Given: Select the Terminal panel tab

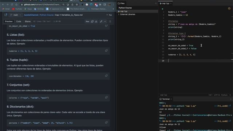Looking at the screenshot, I should pos(165,99).
